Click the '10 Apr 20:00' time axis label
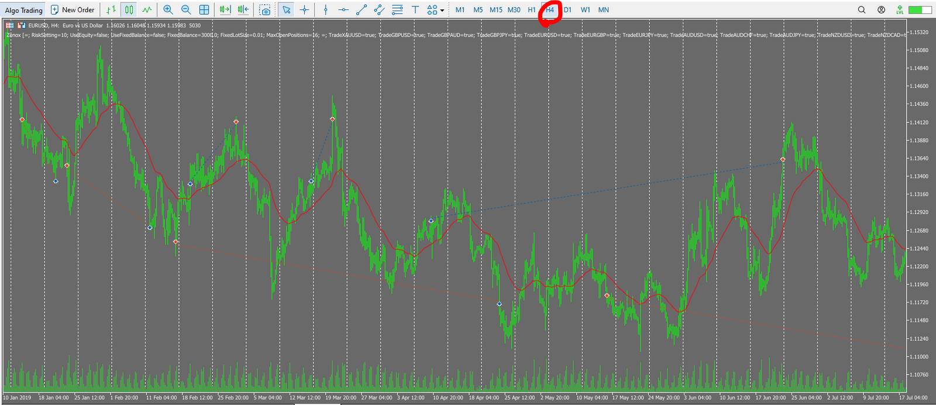Viewport: 936px width, 405px height. pos(448,398)
